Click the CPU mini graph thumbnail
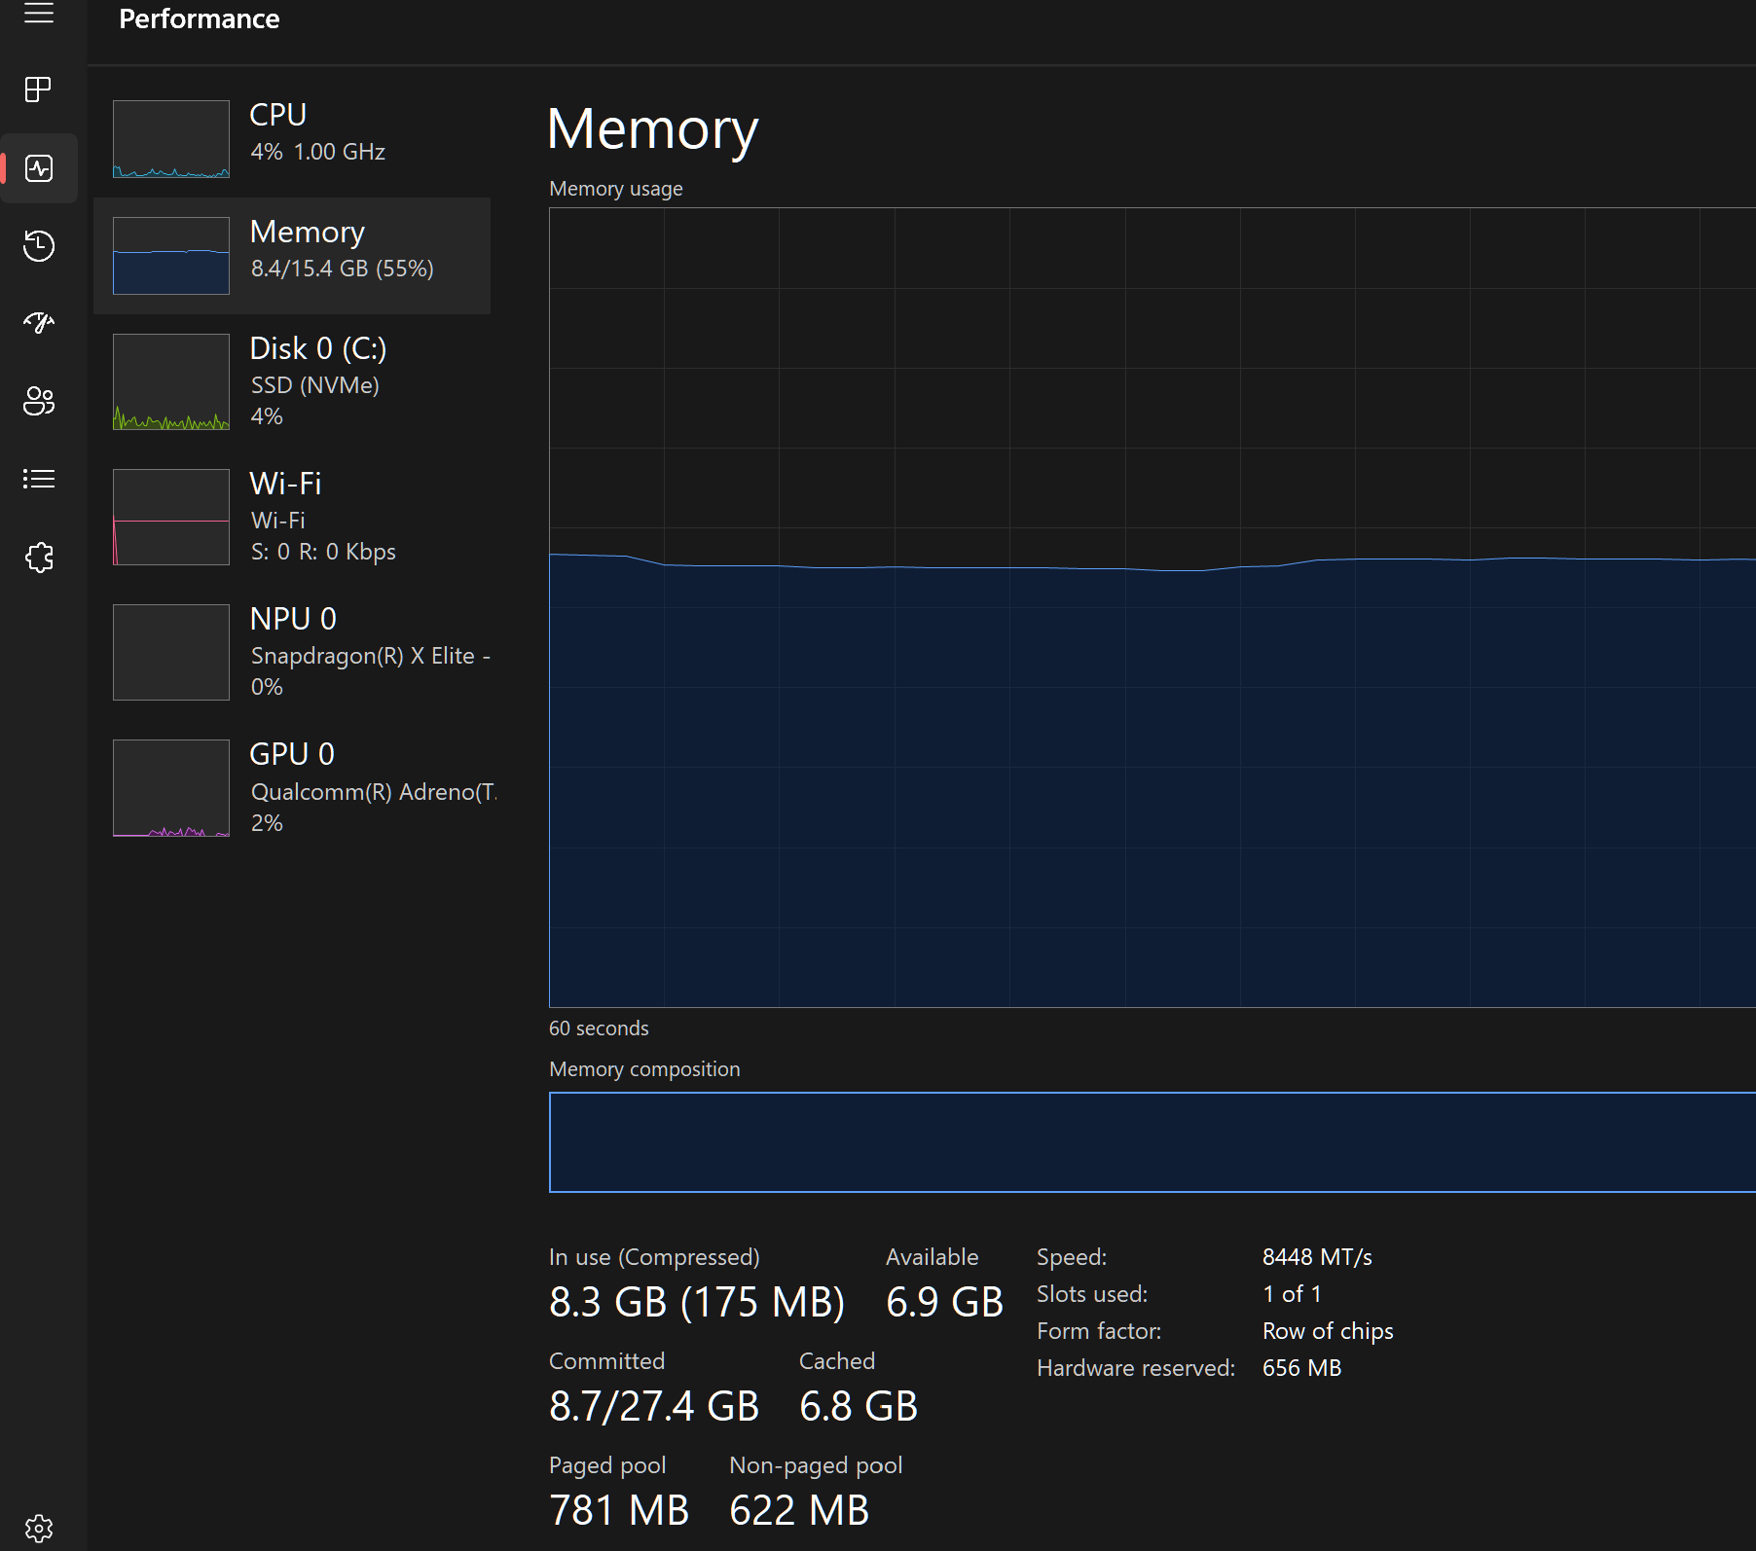 pyautogui.click(x=170, y=139)
